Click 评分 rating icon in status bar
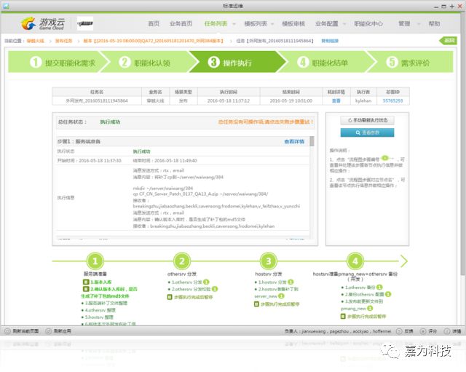Screen dimensions: 466x372 423,331
